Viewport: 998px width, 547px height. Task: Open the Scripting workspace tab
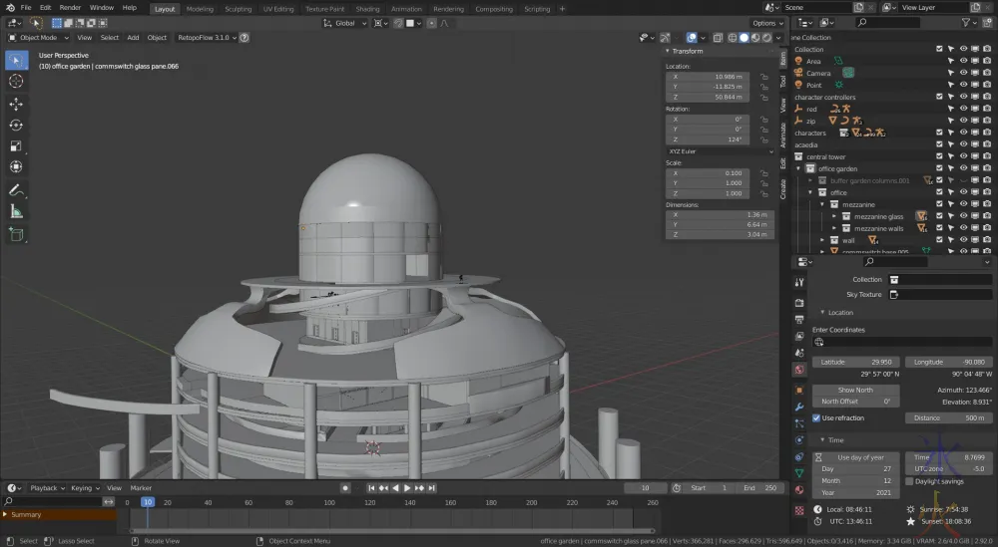[x=537, y=9]
